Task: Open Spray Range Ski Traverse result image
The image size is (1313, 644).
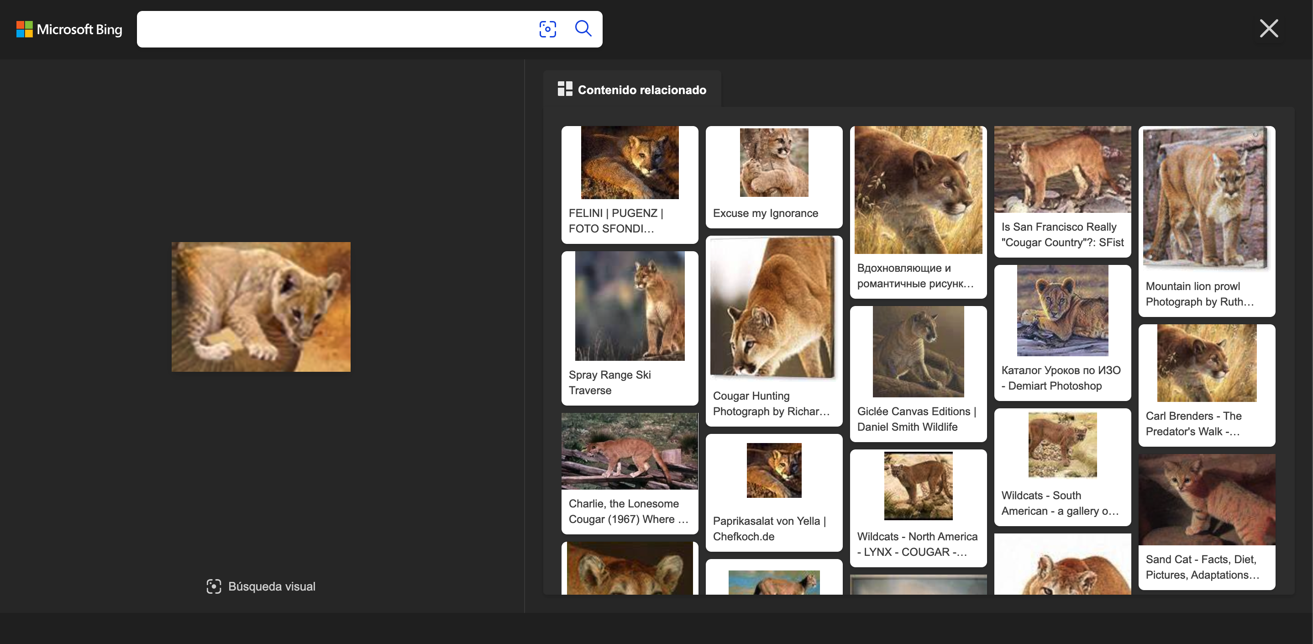Action: click(630, 306)
